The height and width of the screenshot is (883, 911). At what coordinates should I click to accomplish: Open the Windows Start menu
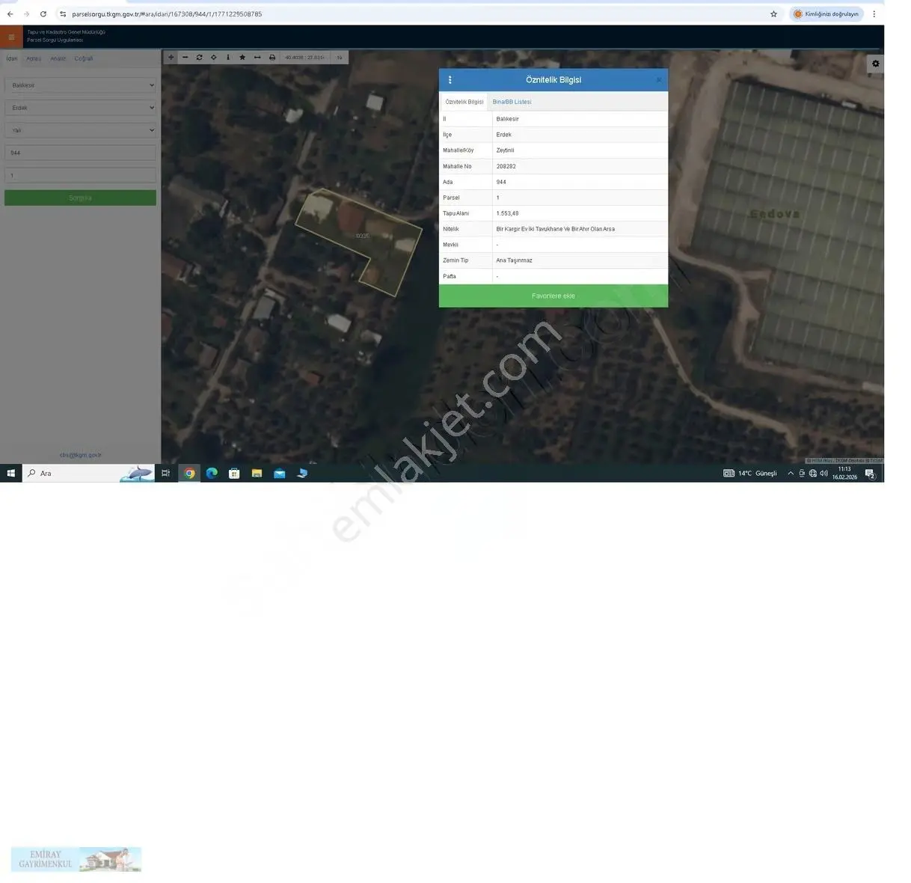(x=11, y=473)
